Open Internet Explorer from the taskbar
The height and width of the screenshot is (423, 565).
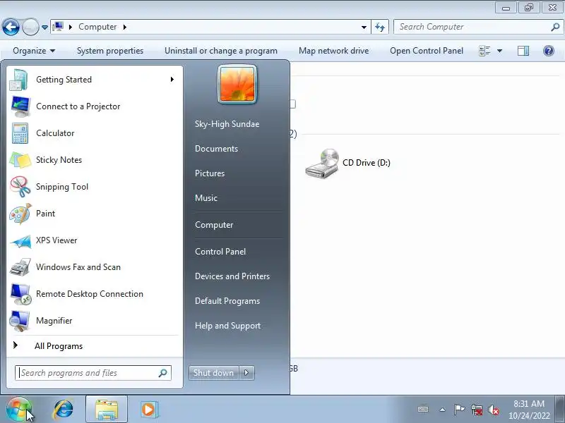pyautogui.click(x=64, y=410)
